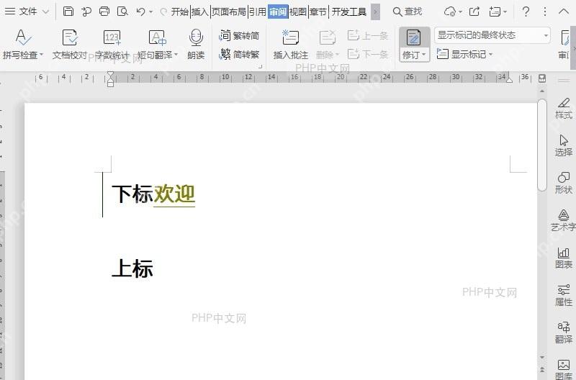Open the help question mark icon
The width and height of the screenshot is (576, 380).
[526, 12]
